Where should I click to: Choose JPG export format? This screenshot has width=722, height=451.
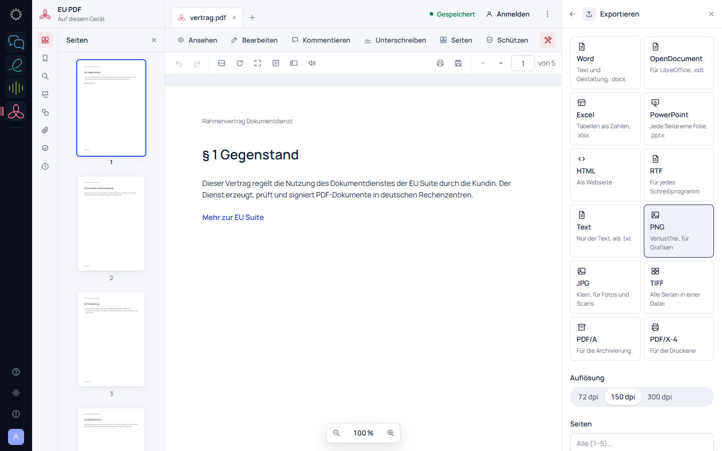point(605,287)
